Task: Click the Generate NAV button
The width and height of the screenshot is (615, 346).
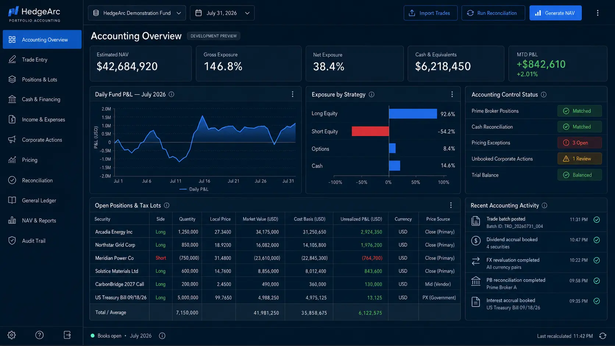Action: pos(555,13)
